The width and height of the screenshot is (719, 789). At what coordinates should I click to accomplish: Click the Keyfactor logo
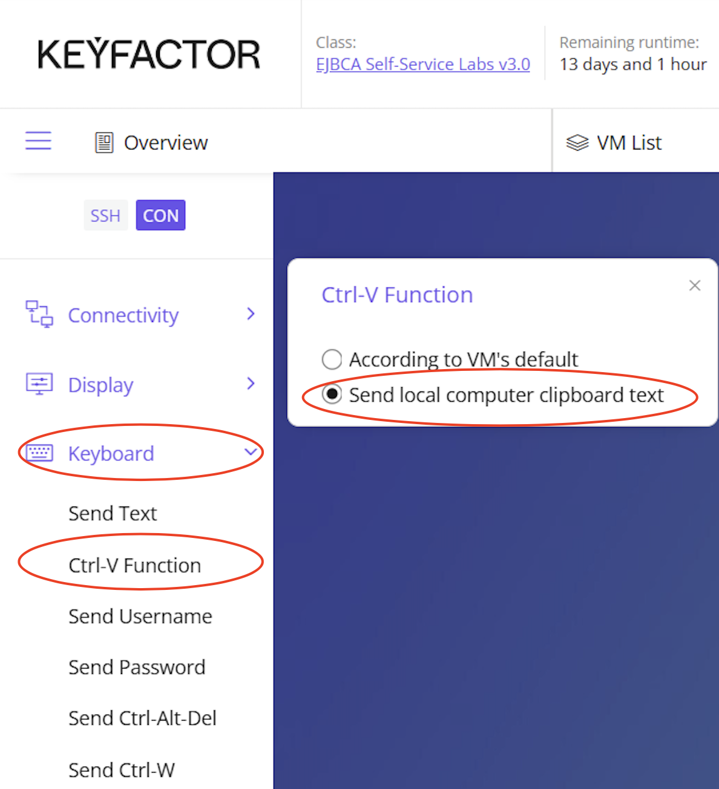(x=149, y=54)
